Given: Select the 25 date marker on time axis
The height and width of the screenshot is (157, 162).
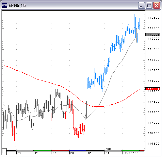Looking at the screenshot, I should click(19, 153).
